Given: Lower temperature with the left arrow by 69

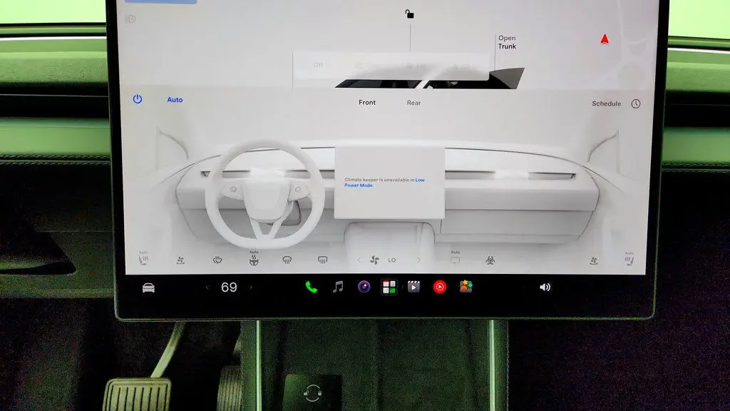Looking at the screenshot, I should point(207,288).
